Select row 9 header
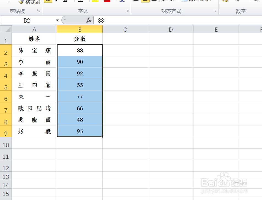Screen dimensions: 262x200 pyautogui.click(x=6, y=131)
